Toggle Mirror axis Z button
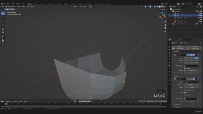This screenshot has height=114, width=203. point(197,58)
